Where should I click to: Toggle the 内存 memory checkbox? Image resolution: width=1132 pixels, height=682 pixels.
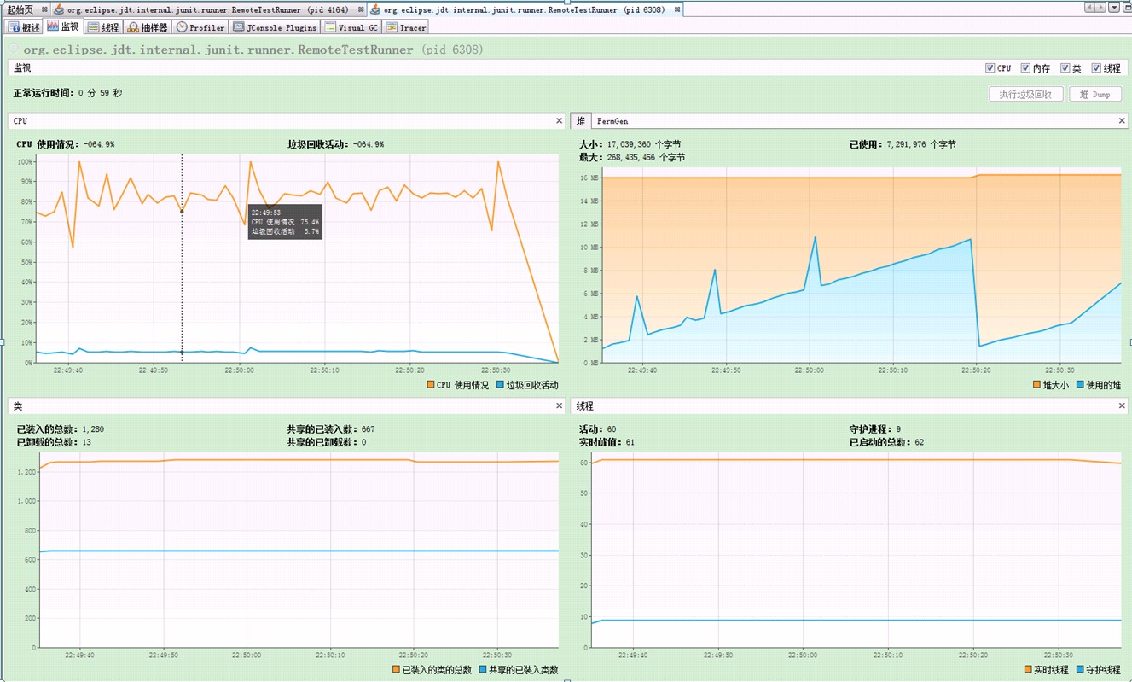tap(1026, 68)
